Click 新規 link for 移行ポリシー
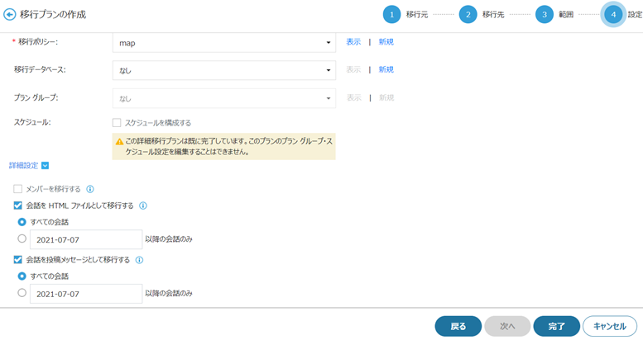Viewport: 643px width, 340px height. pyautogui.click(x=386, y=42)
